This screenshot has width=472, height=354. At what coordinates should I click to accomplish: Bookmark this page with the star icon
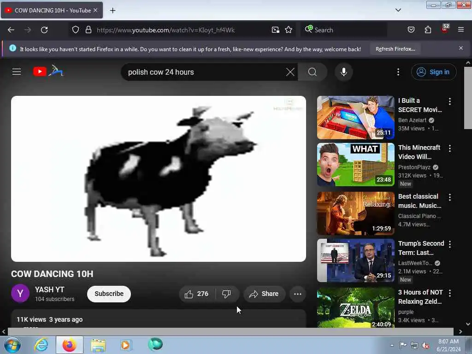pyautogui.click(x=289, y=30)
